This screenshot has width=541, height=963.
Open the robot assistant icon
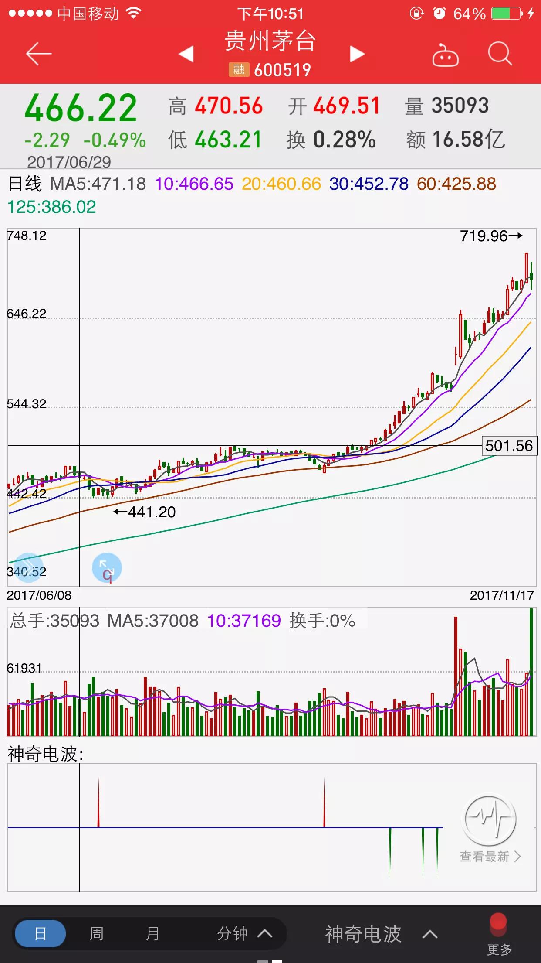445,55
